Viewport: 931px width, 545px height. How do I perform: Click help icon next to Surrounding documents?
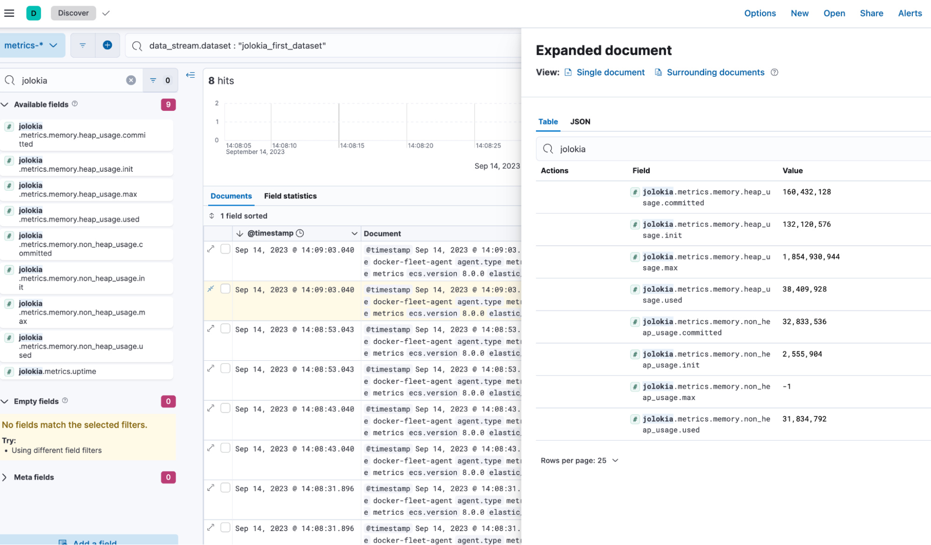pos(774,72)
